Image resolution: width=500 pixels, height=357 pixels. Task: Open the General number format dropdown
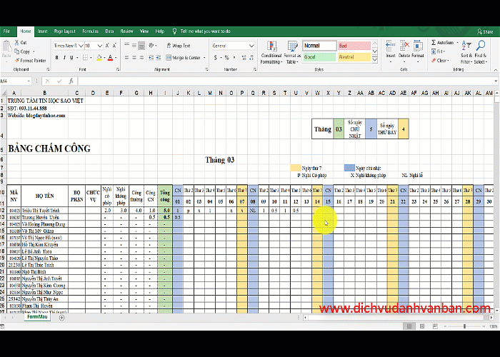coord(251,46)
